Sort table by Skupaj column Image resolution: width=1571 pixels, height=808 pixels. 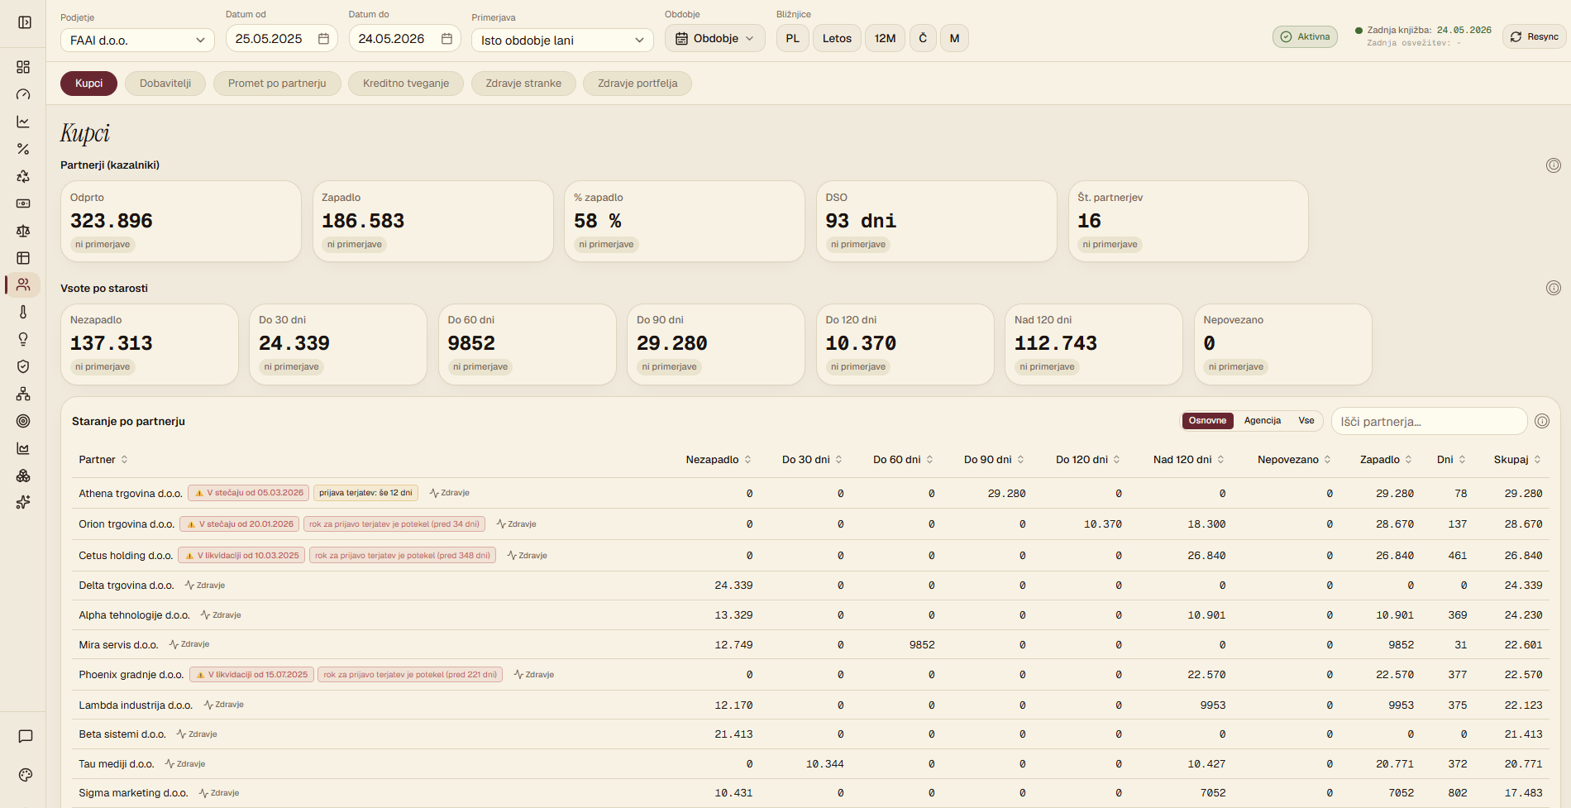pyautogui.click(x=1517, y=459)
